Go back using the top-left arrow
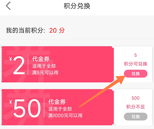This screenshot has height=129, width=154. (8, 6)
